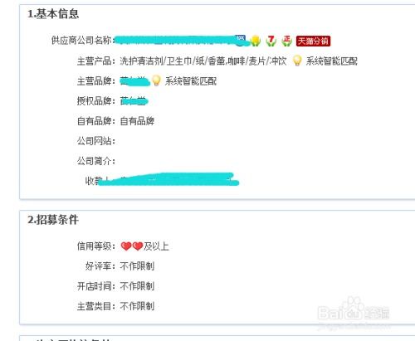Image resolution: width=415 pixels, height=341 pixels.
Task: Click the 2.招募条件 section heading
Action: coord(53,220)
